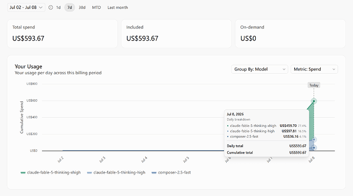Click composer-2.5-fast row in tooltip

tap(267, 137)
